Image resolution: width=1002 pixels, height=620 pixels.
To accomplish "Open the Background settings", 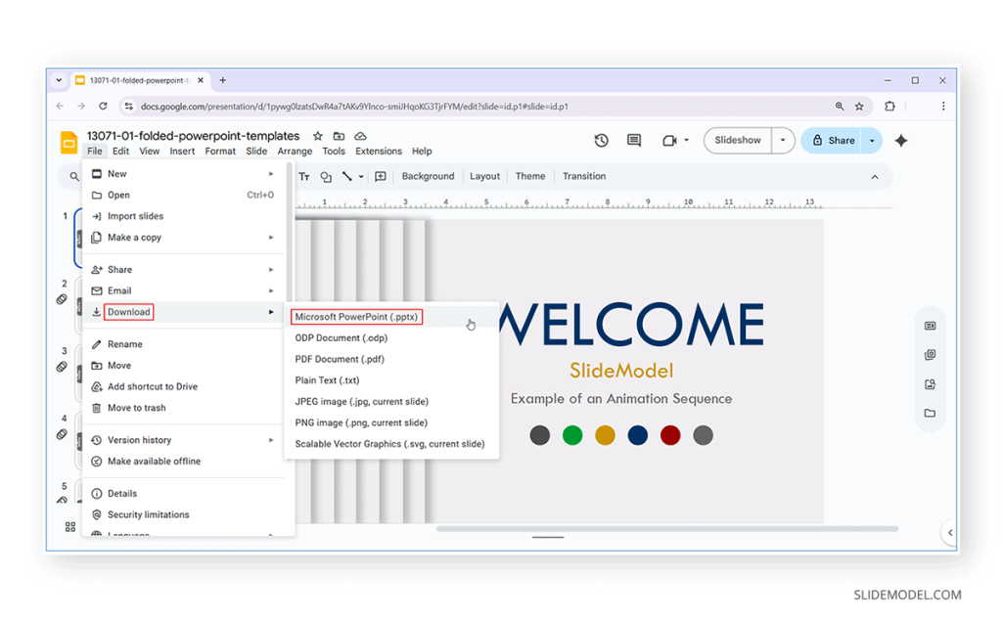I will click(x=428, y=176).
